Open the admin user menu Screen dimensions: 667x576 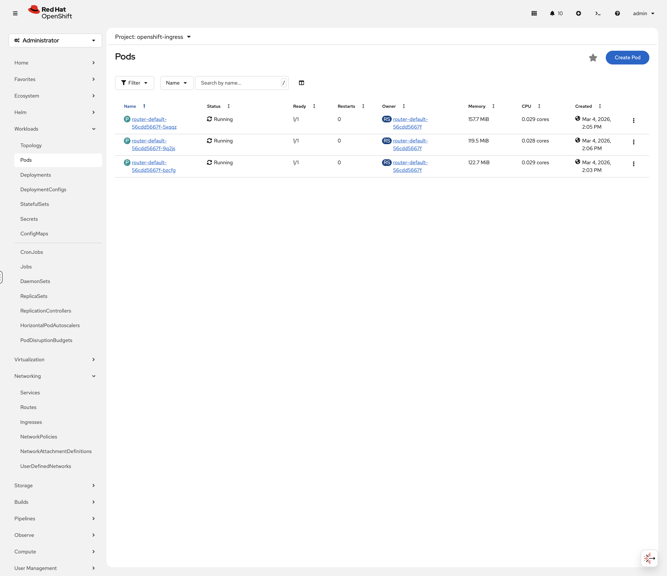(643, 13)
